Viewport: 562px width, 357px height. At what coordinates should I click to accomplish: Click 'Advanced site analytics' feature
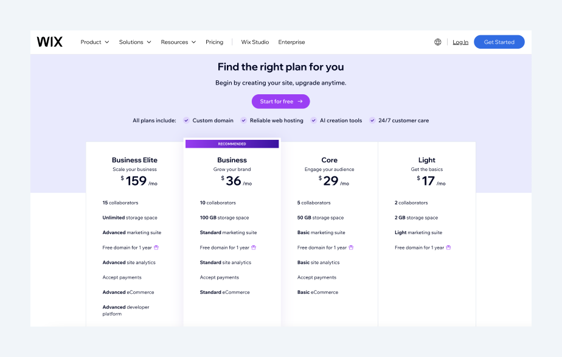(129, 262)
